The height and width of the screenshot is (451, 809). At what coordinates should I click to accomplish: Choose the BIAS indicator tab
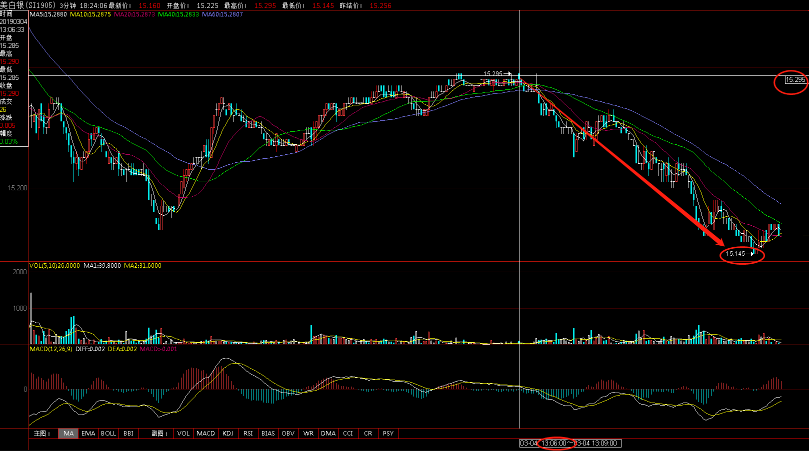[268, 434]
